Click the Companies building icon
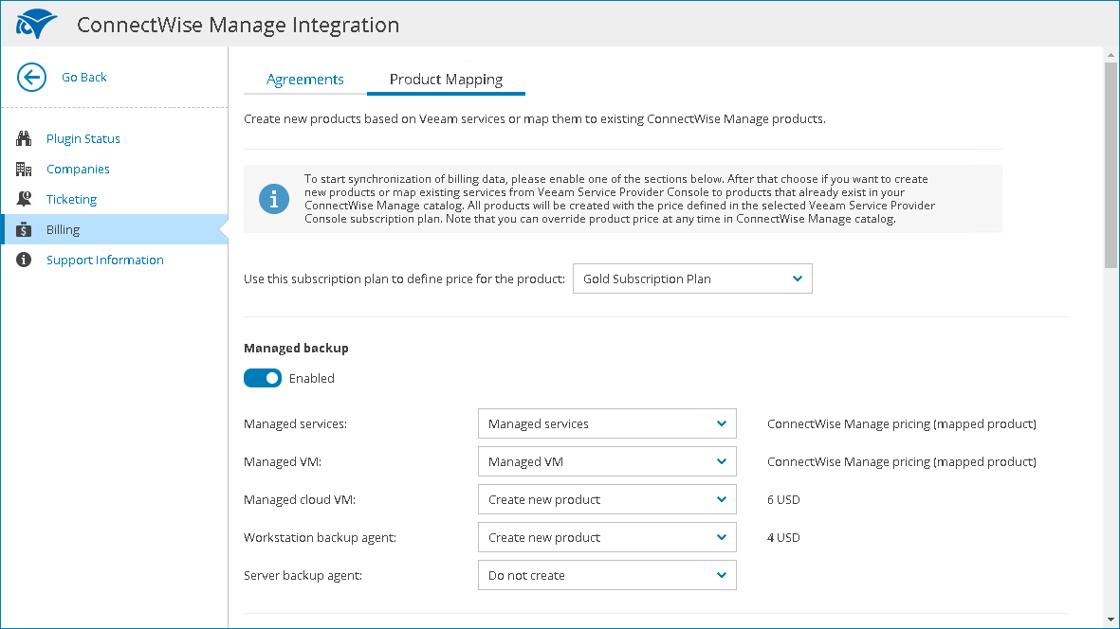The image size is (1120, 629). pos(25,170)
